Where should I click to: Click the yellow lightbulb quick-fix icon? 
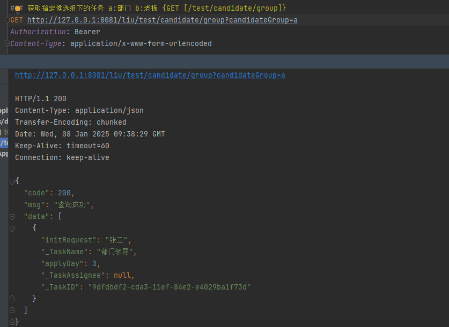[x=17, y=9]
